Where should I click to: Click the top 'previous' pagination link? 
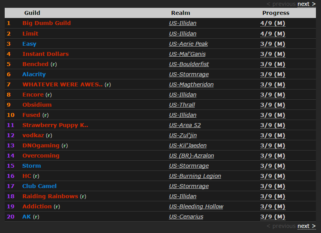click(281, 4)
